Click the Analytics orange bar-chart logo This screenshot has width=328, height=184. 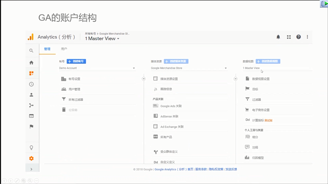30,37
